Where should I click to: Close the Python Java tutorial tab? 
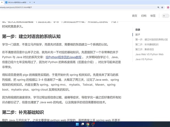30,2
